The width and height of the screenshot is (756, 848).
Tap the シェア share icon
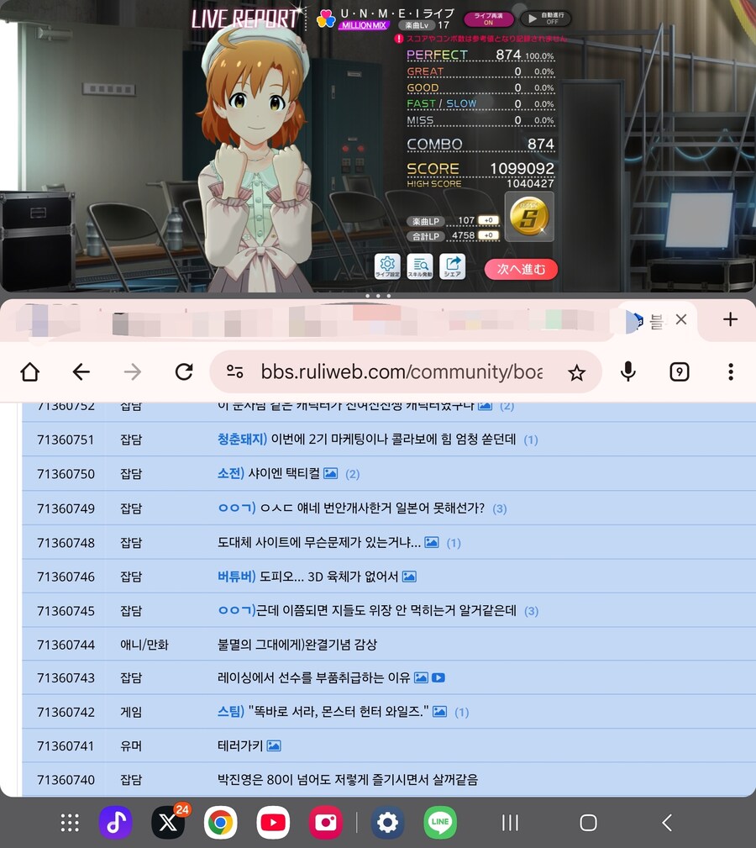click(452, 266)
